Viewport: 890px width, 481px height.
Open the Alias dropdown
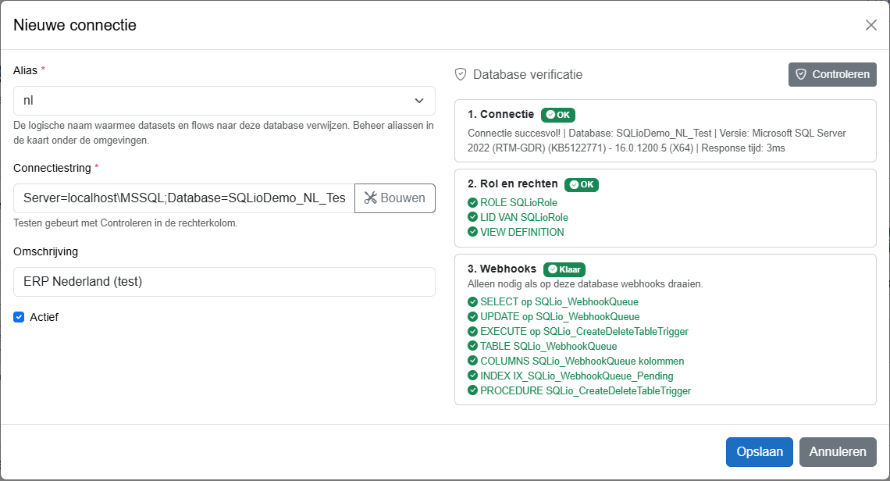click(x=224, y=101)
